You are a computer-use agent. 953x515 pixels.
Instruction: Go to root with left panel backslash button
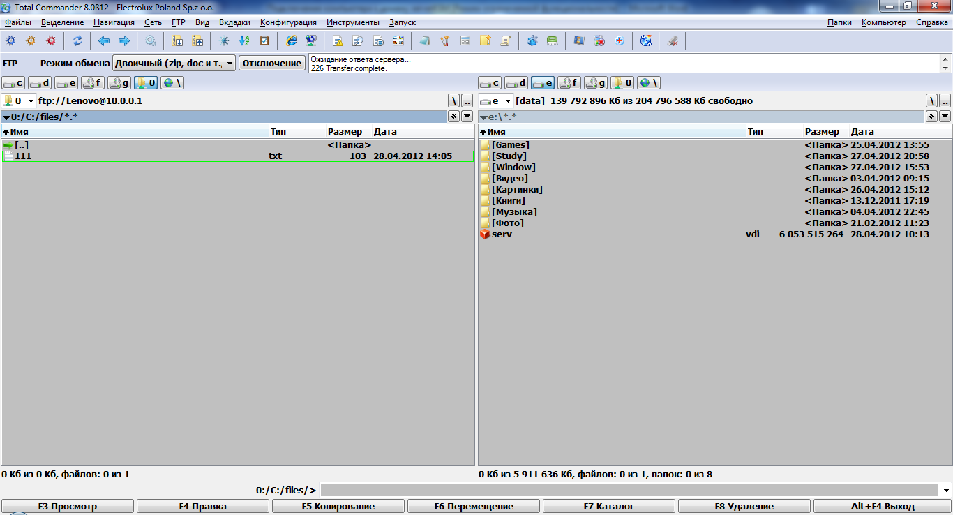[x=453, y=101]
